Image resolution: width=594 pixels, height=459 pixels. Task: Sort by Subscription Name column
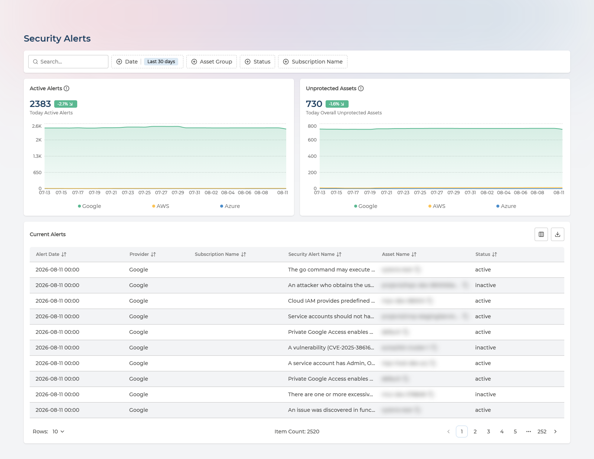click(221, 254)
